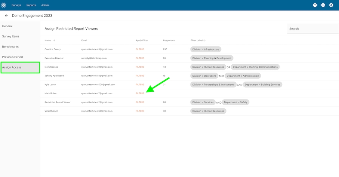The height and width of the screenshot is (177, 339).
Task: Open the Surveys menu
Action: pyautogui.click(x=16, y=5)
